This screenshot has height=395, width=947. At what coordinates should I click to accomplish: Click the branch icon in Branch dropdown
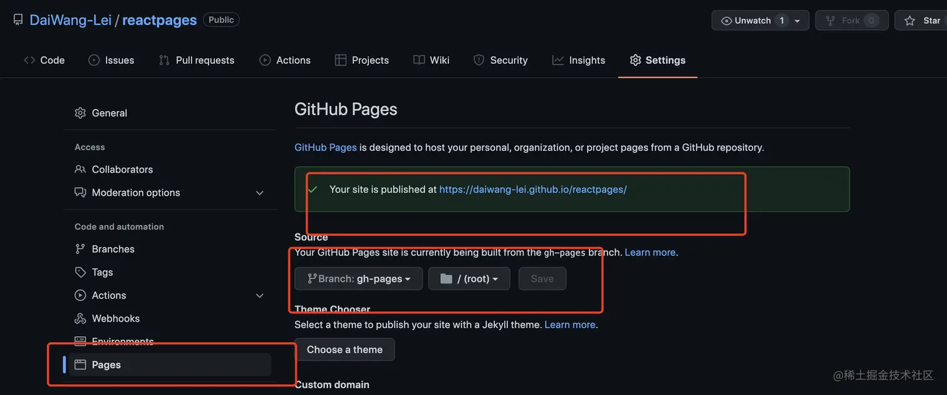311,279
